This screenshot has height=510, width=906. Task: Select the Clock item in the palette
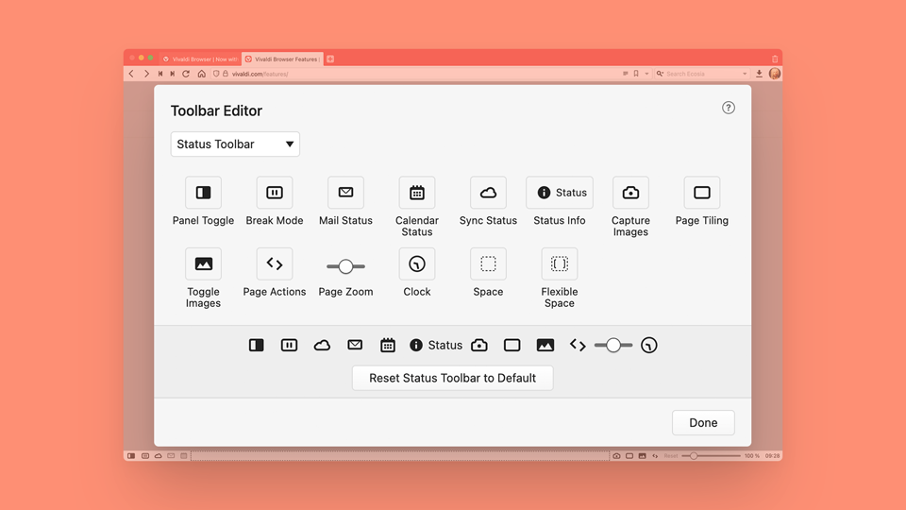click(416, 263)
